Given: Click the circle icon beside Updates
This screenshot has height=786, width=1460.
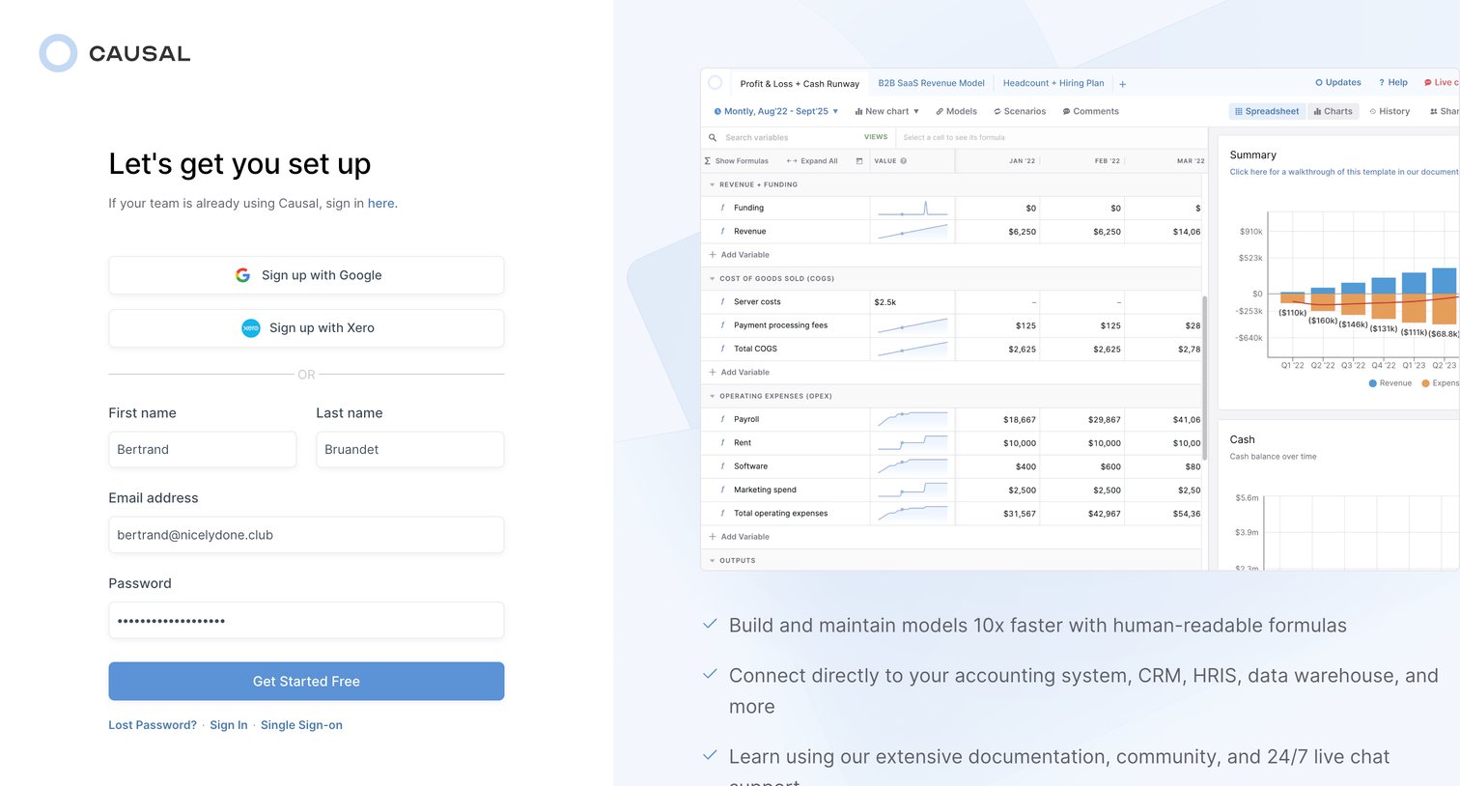Looking at the screenshot, I should [x=1319, y=83].
